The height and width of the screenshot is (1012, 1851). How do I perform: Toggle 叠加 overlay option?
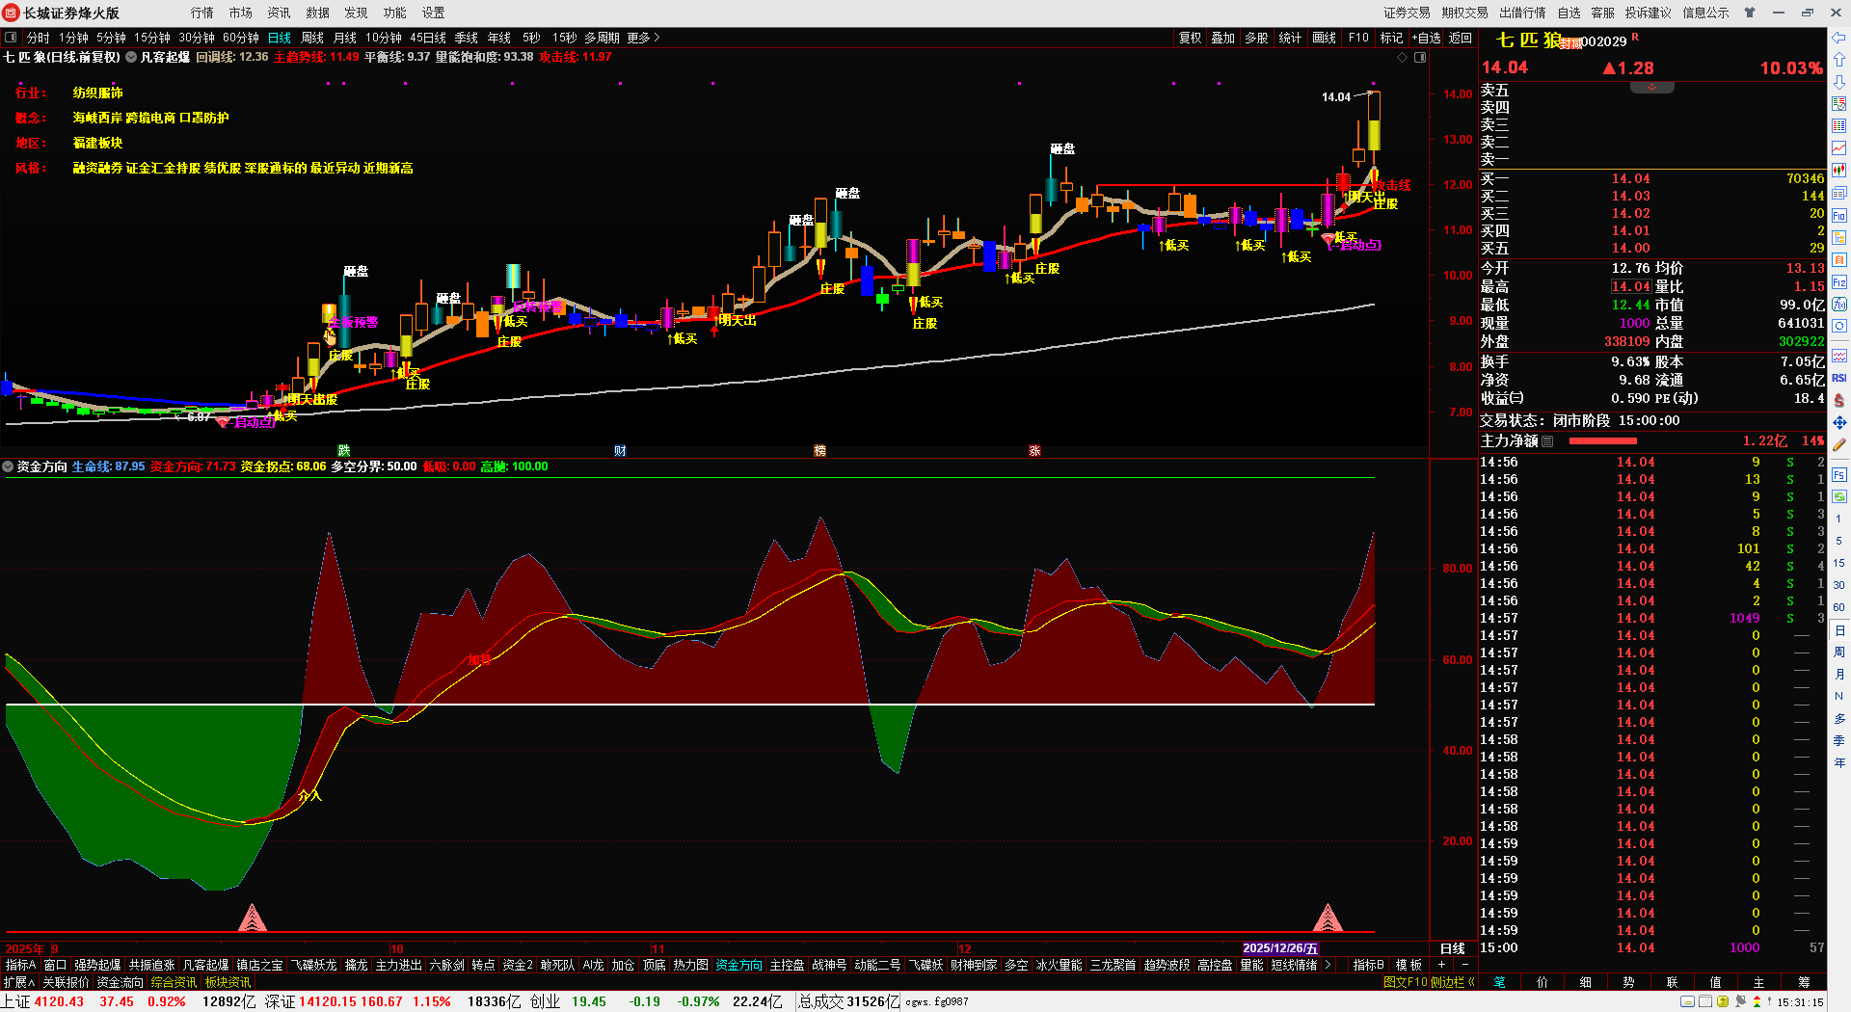pyautogui.click(x=1223, y=38)
